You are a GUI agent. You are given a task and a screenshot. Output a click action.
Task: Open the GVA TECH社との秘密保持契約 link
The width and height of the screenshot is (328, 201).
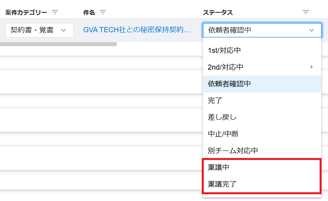point(137,30)
